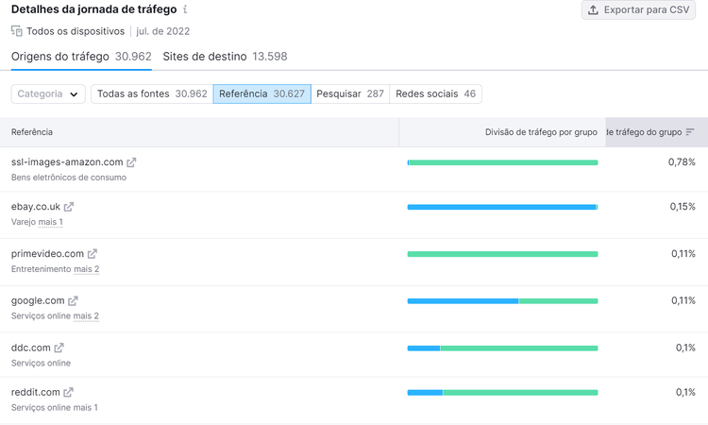The width and height of the screenshot is (708, 425).
Task: Click the upload icon in the Exportar para CSV button
Action: click(x=594, y=10)
